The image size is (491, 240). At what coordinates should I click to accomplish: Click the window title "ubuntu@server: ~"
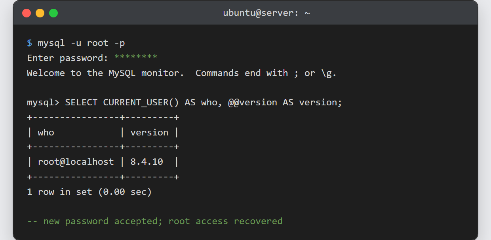(x=266, y=13)
